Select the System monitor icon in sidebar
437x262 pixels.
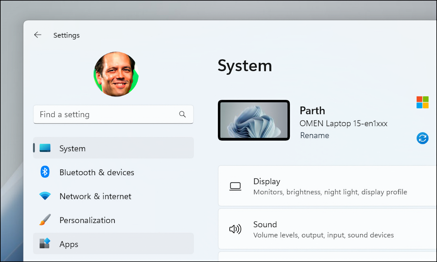[45, 148]
